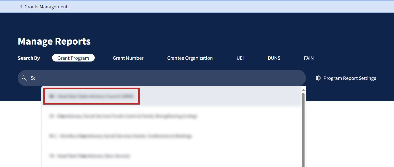Image resolution: width=394 pixels, height=167 pixels.
Task: Click the Search By label
Action: pyautogui.click(x=29, y=58)
